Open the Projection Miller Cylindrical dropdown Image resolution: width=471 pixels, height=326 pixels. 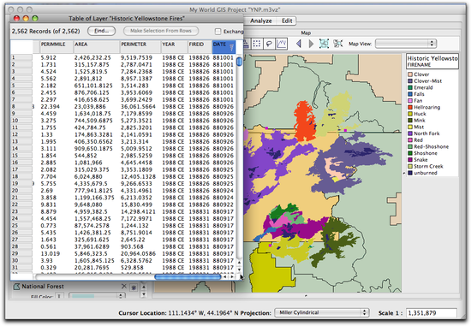coord(322,312)
